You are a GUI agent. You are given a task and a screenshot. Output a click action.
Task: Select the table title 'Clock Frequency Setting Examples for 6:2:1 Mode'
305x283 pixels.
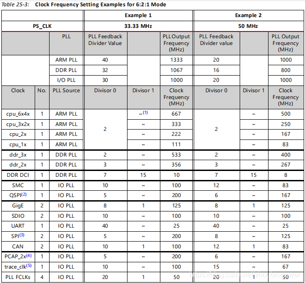click(x=100, y=4)
